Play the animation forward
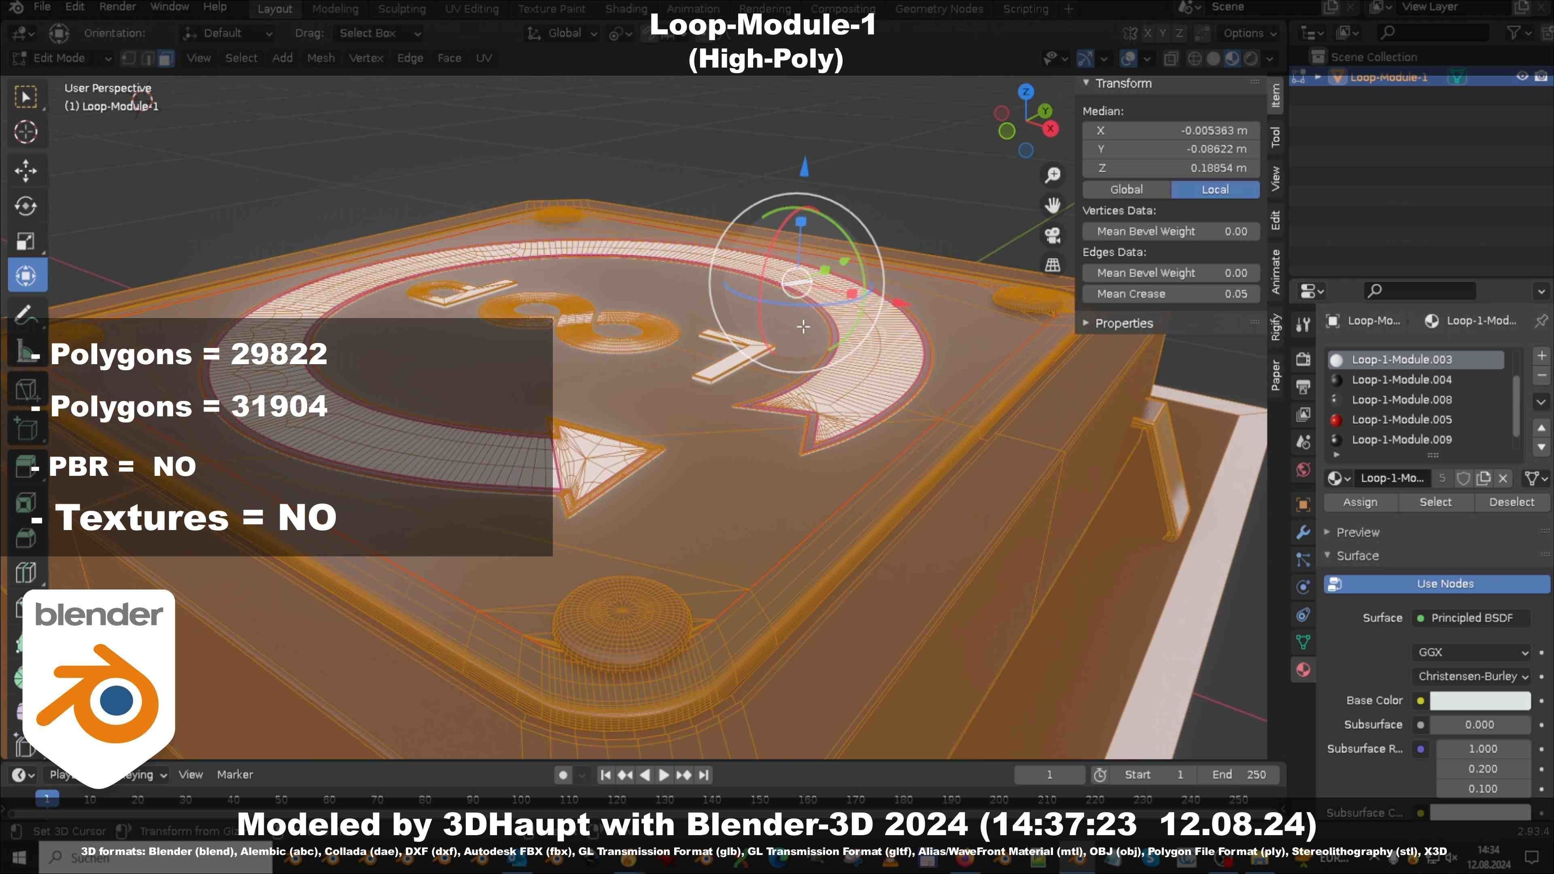Image resolution: width=1554 pixels, height=874 pixels. click(x=664, y=775)
